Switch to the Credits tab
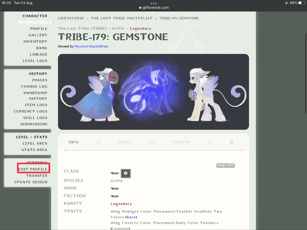The image size is (307, 230). click(181, 142)
